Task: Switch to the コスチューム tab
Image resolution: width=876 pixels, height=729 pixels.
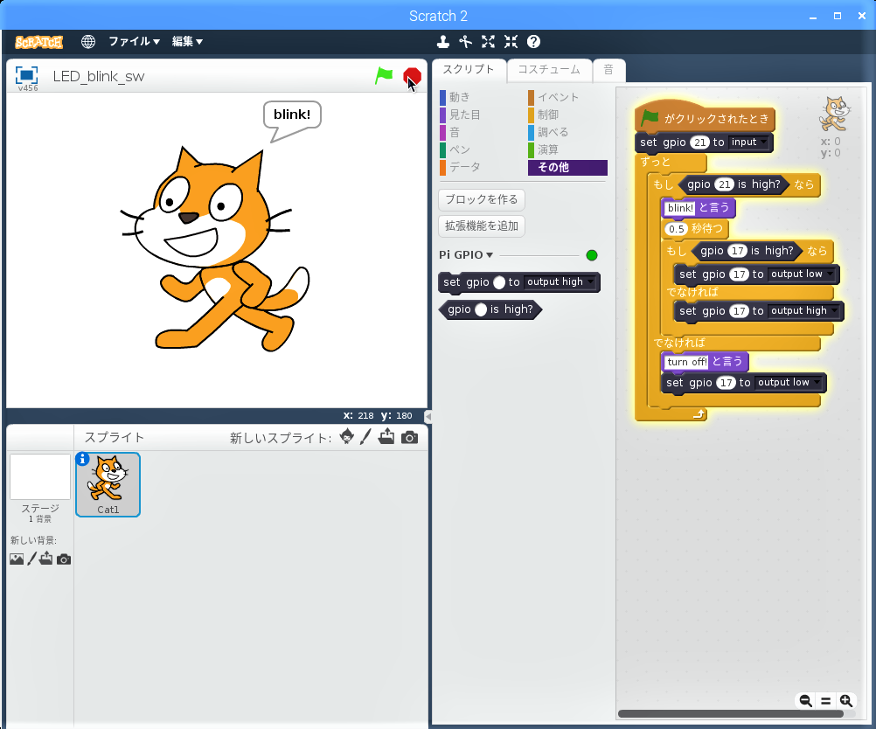Action: point(549,70)
